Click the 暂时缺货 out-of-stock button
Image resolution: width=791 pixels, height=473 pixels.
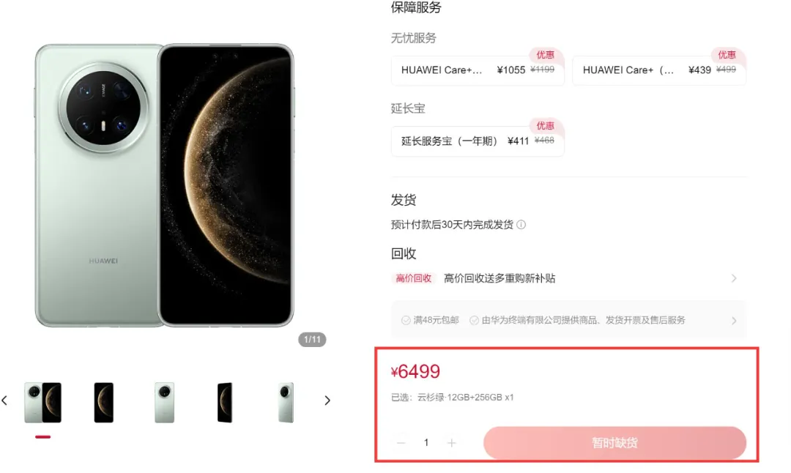tap(615, 443)
